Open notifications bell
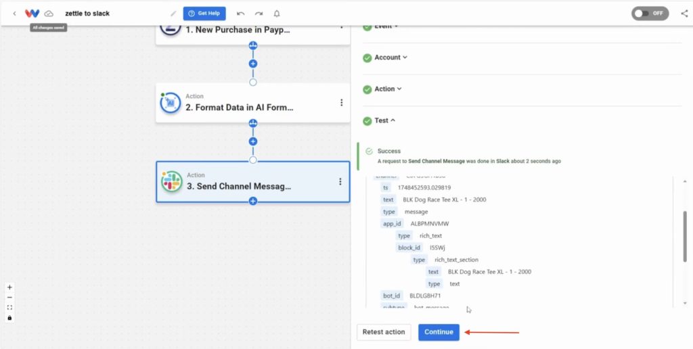 tap(277, 14)
